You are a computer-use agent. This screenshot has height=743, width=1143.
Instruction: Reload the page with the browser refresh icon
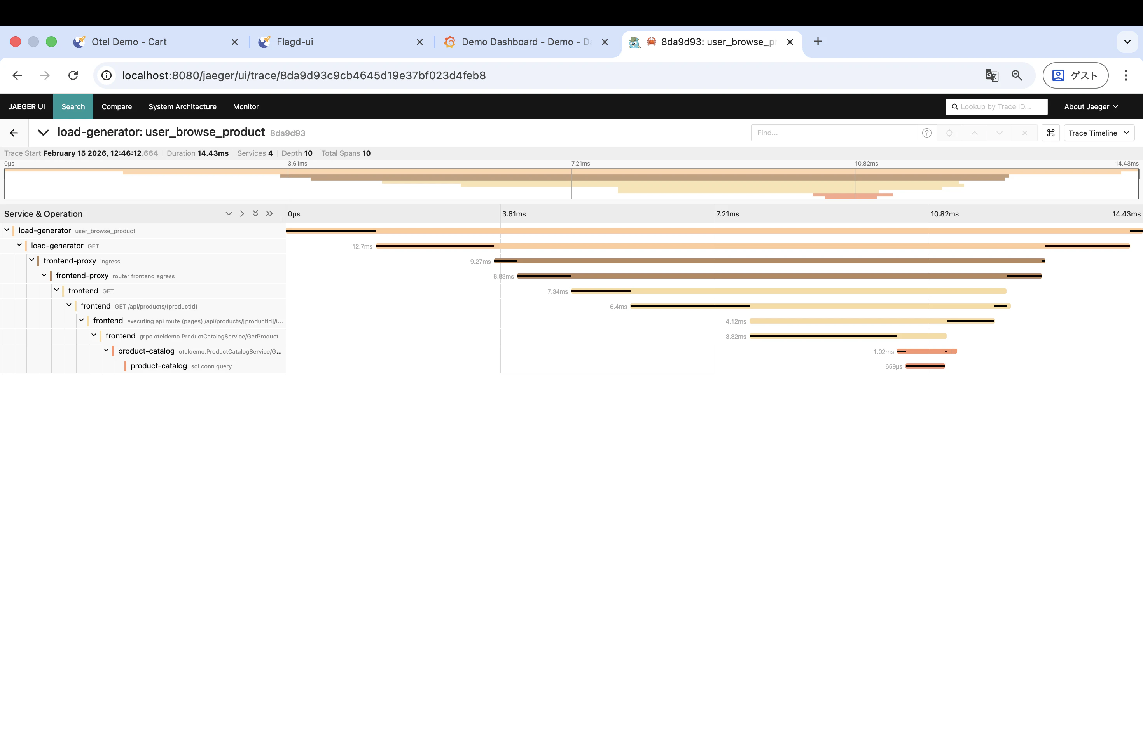73,75
